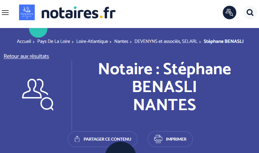Go to Accueil breadcrumb
Viewport: 259px width, 153px height.
point(24,41)
